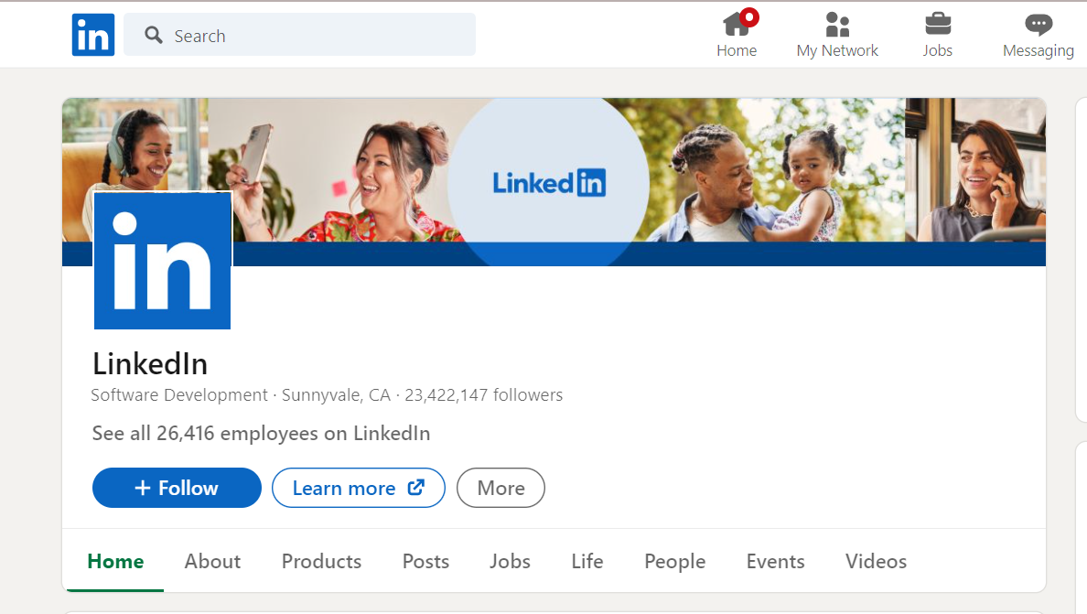
Task: Click the Sunnyvale, CA location text
Action: pyautogui.click(x=336, y=395)
